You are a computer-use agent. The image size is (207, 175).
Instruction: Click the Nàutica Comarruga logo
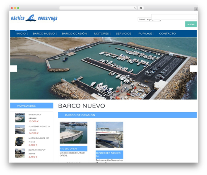pos(34,18)
